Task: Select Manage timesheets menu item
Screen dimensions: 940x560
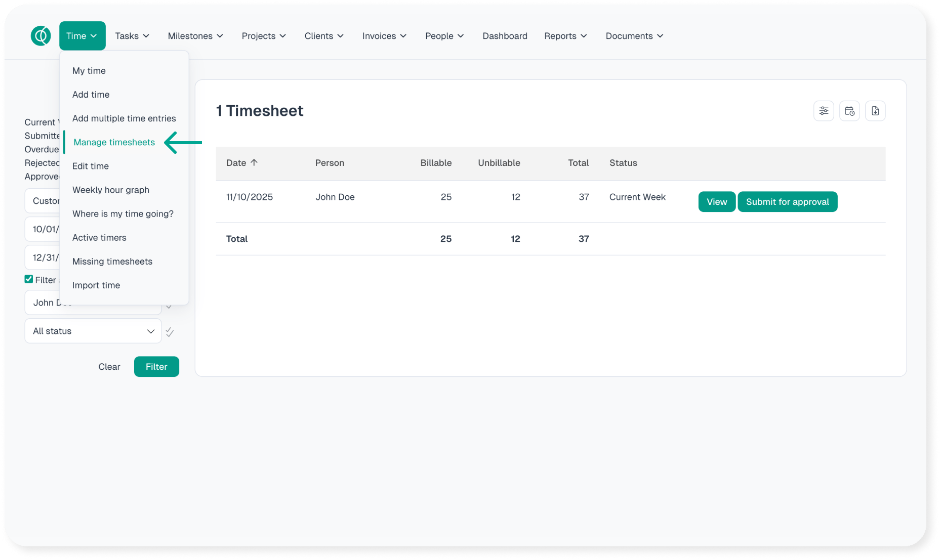Action: click(x=114, y=142)
